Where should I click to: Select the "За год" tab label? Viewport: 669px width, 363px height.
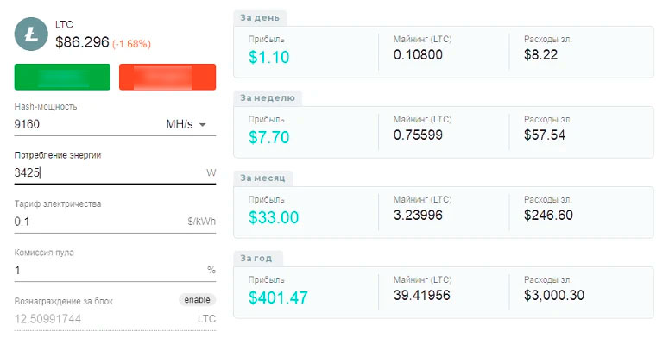tap(258, 258)
